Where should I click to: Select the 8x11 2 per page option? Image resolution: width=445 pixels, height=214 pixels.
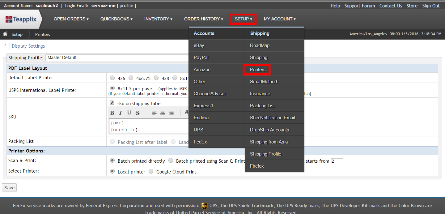point(112,88)
